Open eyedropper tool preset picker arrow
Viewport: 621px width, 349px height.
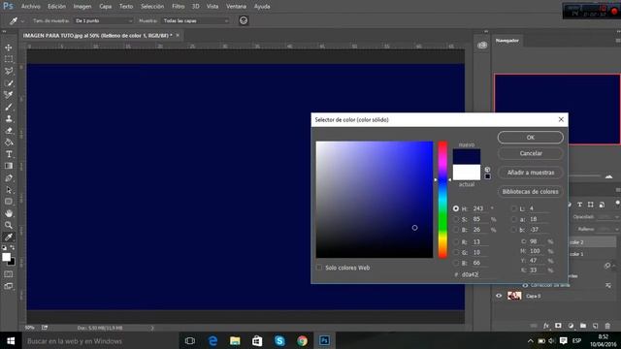(x=22, y=21)
